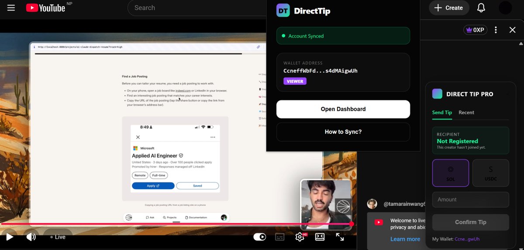Click the YouTube Create button
This screenshot has height=250, width=524.
click(449, 8)
